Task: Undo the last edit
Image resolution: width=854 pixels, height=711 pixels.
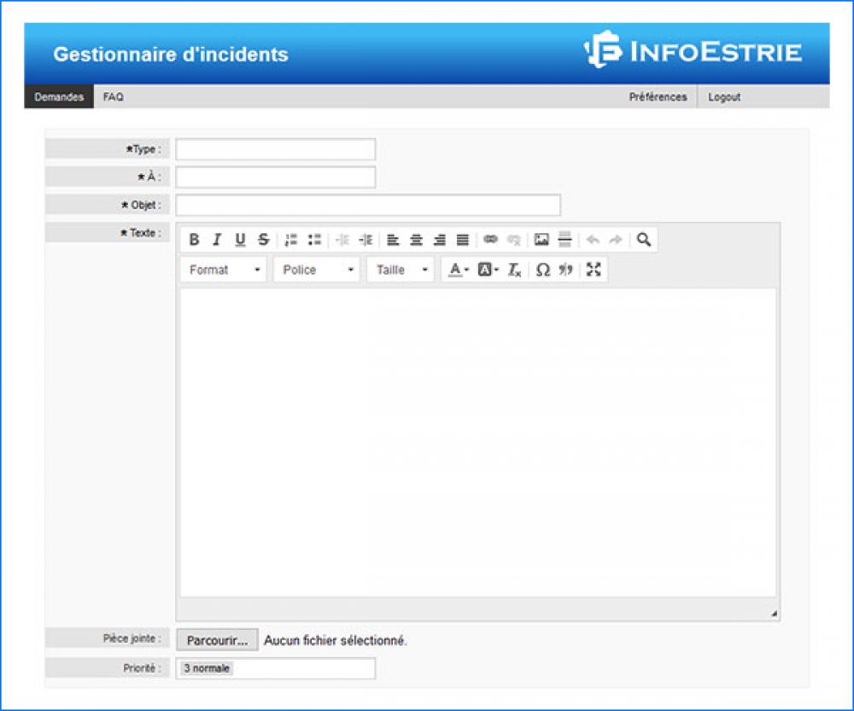Action: (x=593, y=240)
